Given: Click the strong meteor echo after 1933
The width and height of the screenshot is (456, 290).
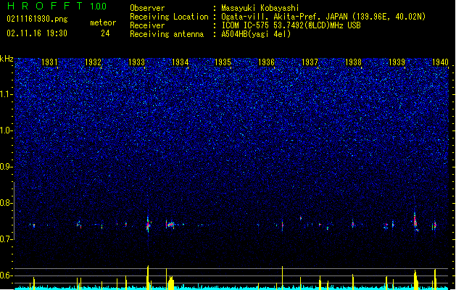Looking at the screenshot, I should point(149,224).
